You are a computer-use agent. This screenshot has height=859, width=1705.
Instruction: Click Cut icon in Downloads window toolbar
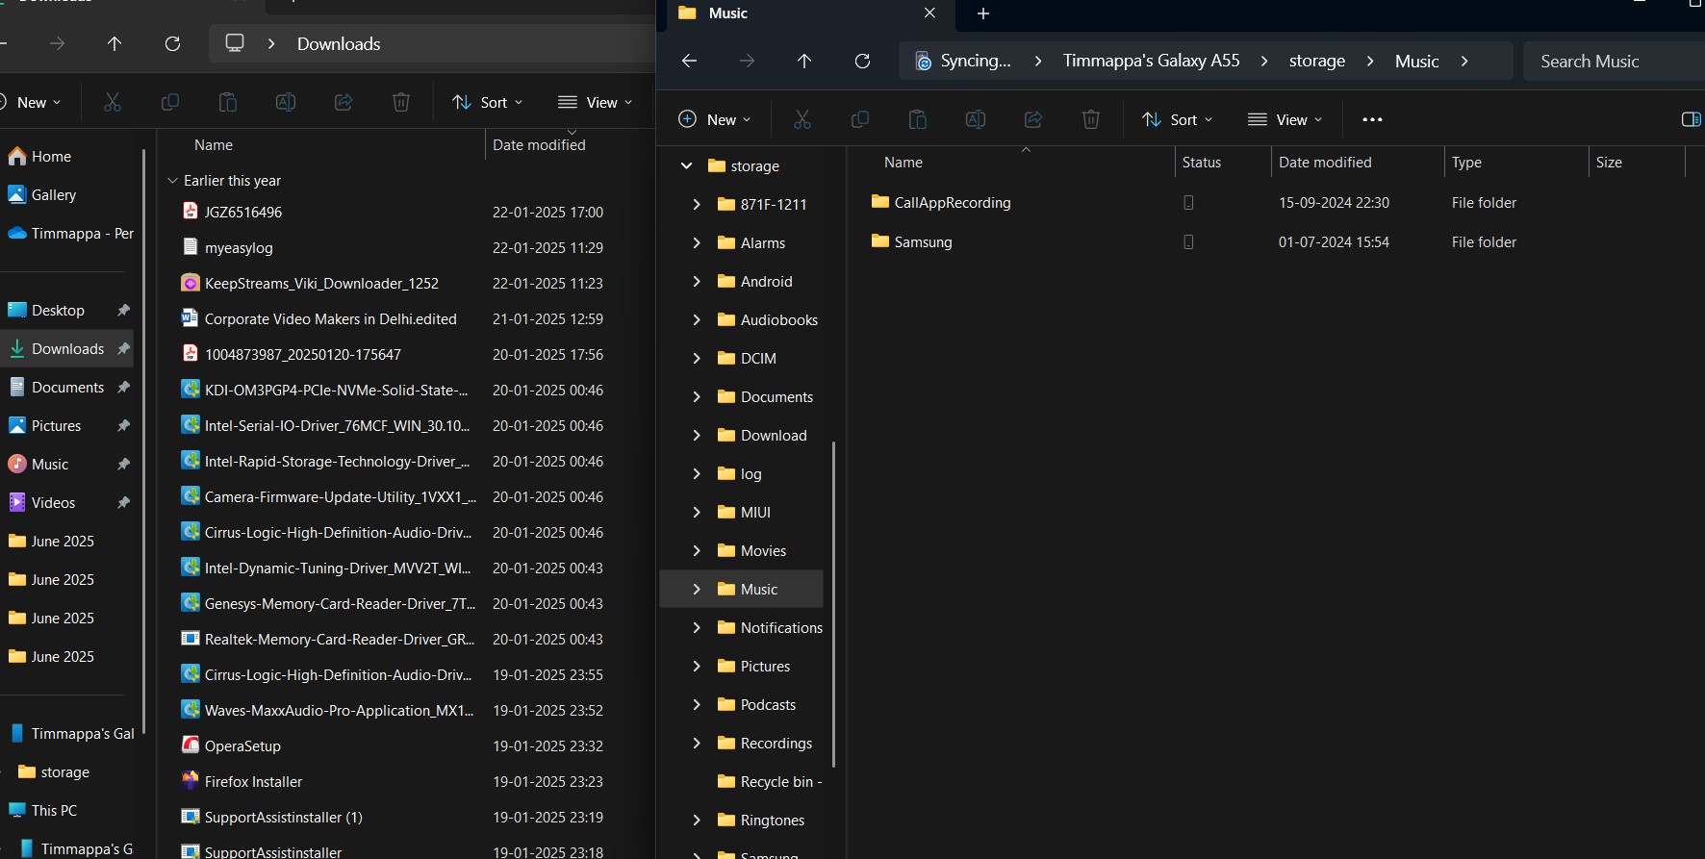tap(113, 102)
